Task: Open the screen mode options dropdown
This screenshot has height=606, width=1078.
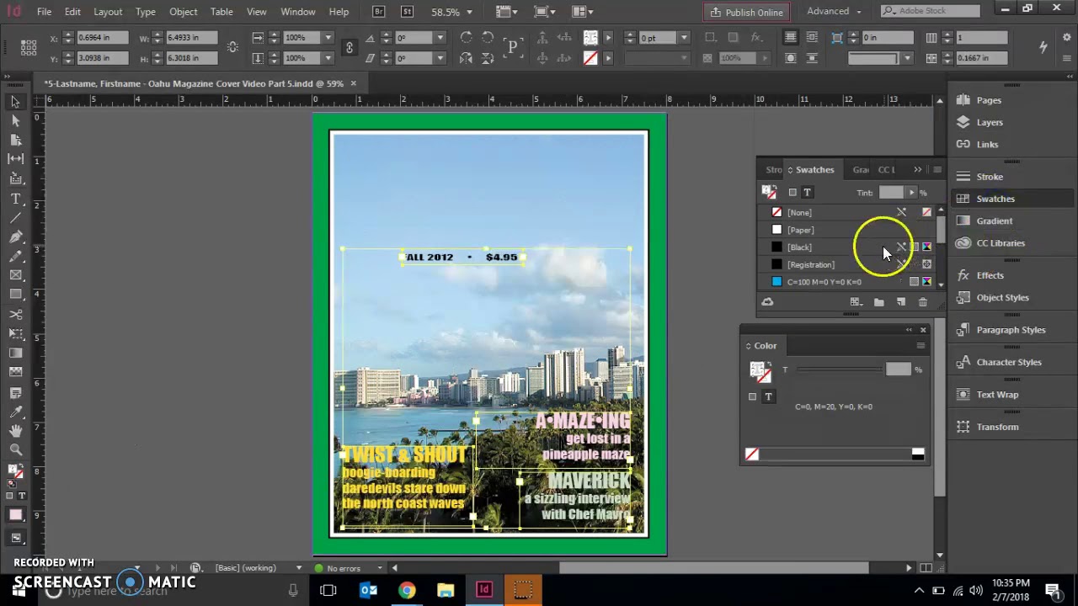Action: [x=544, y=12]
